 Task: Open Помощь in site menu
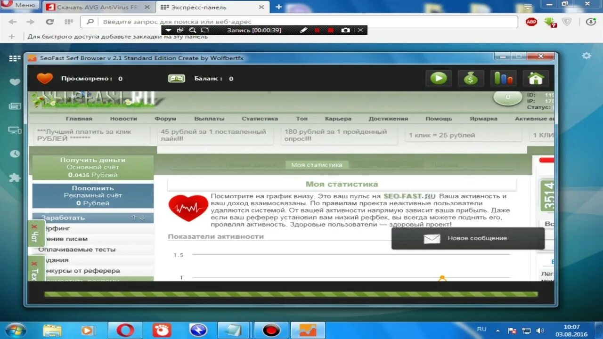(x=439, y=119)
